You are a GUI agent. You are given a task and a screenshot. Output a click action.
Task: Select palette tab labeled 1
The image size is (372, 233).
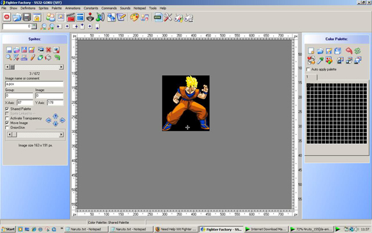pos(311,77)
